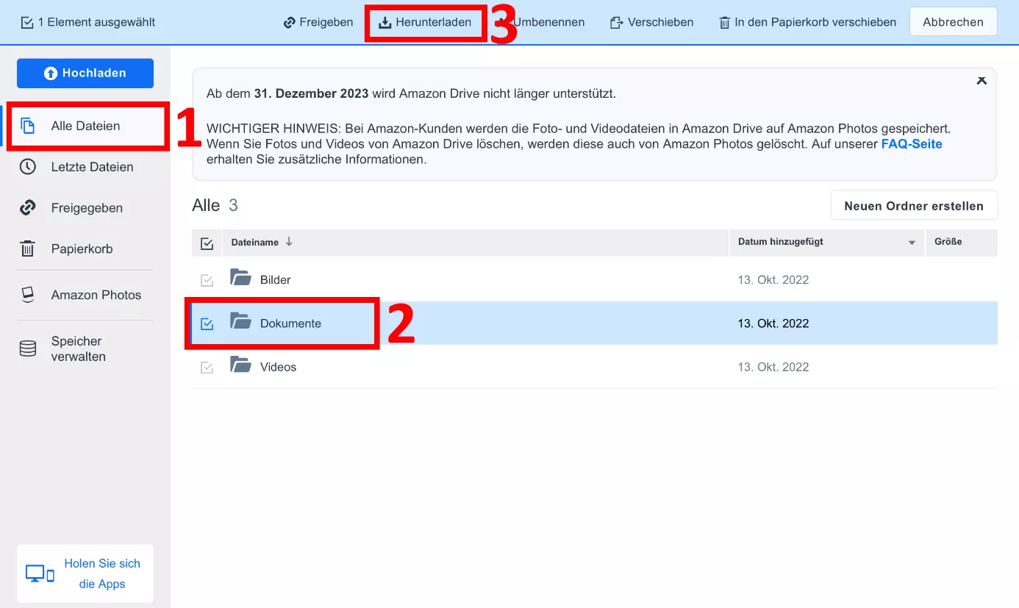
Task: Share selection with Freigeben
Action: 318,22
